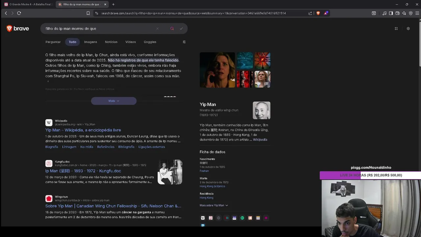The width and height of the screenshot is (421, 237).
Task: Open Referências sublink
Action: point(106,147)
